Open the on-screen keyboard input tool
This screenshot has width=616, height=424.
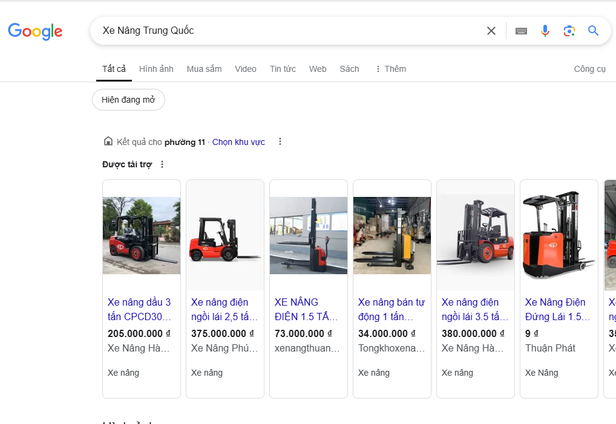click(521, 31)
